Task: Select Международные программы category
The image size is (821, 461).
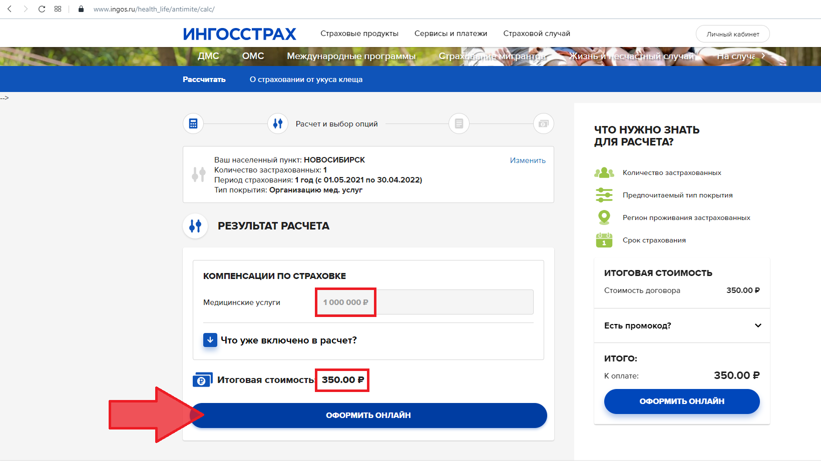Action: click(351, 56)
